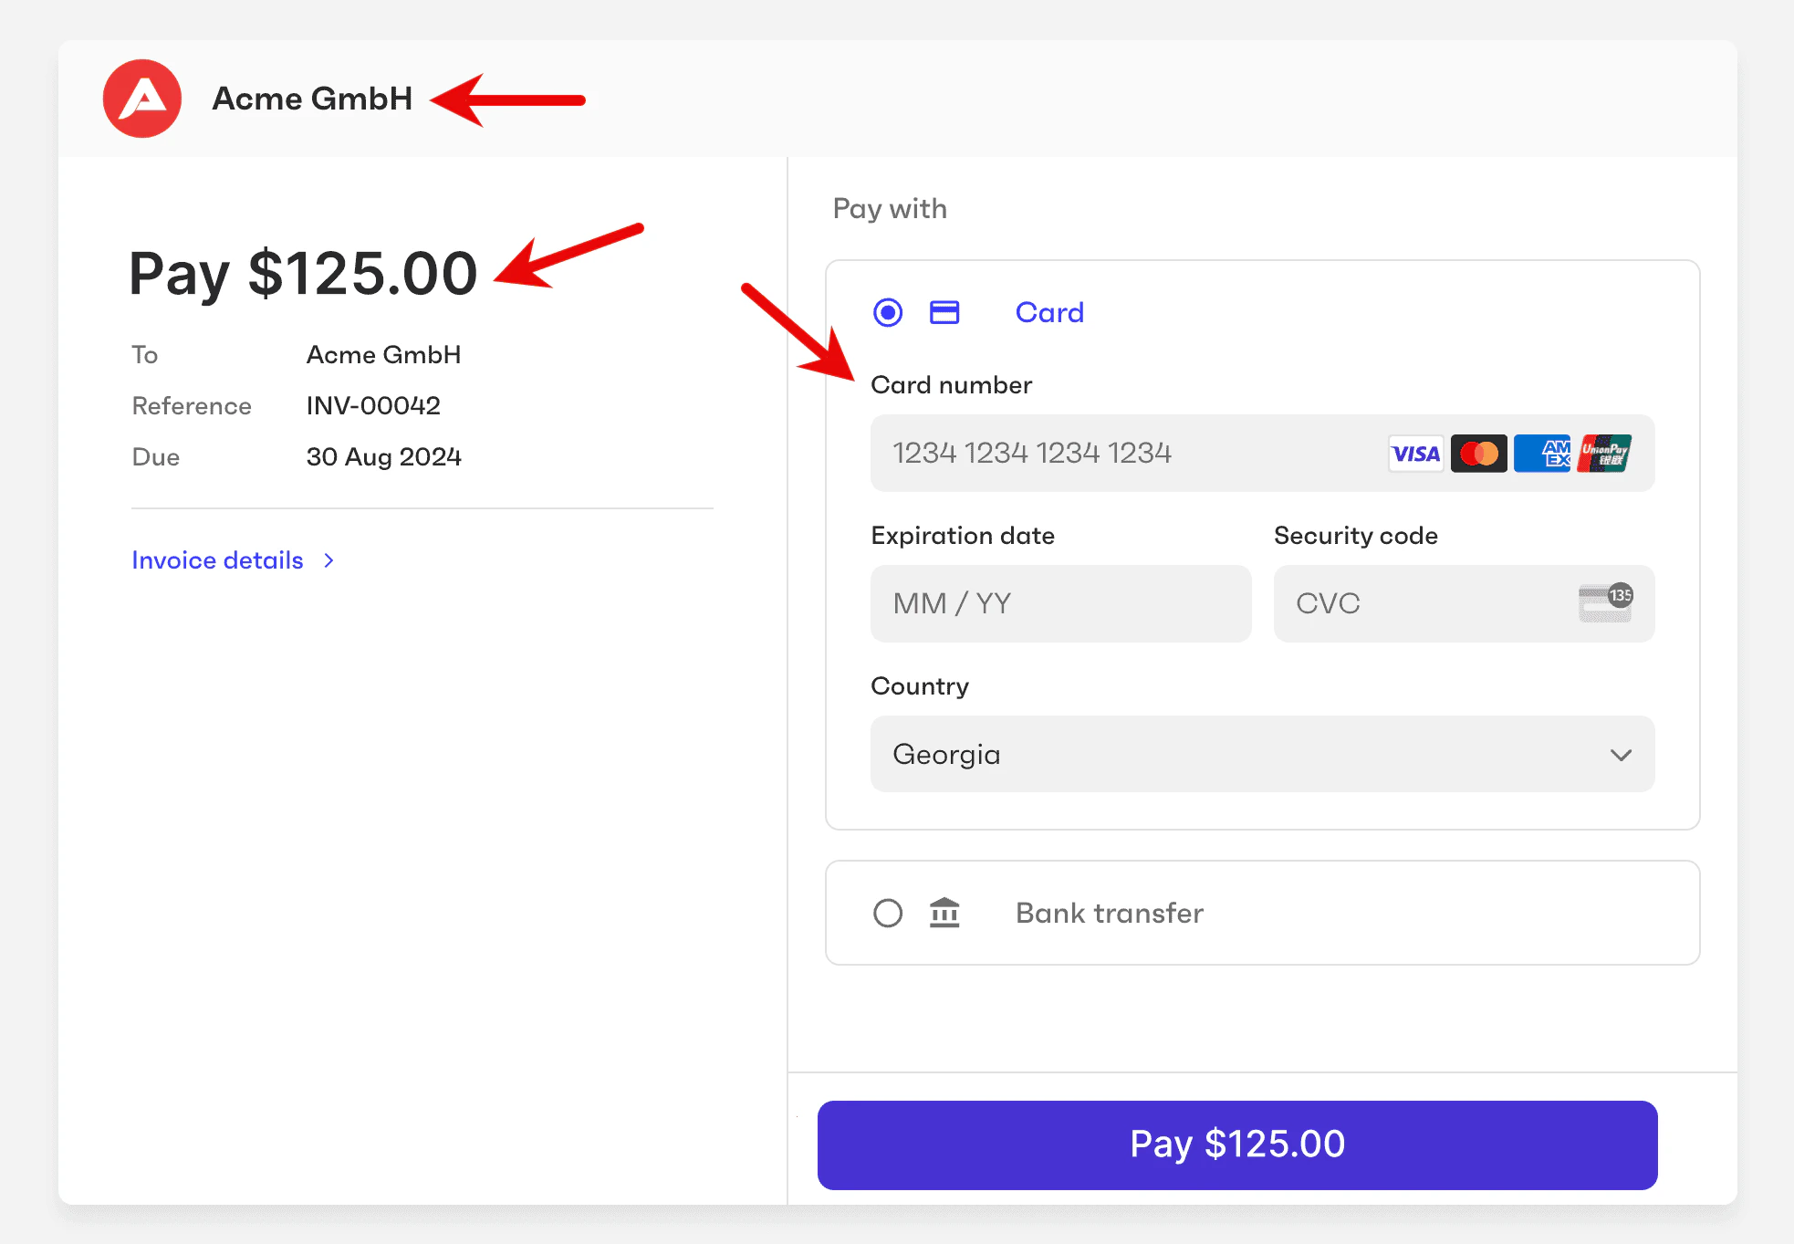The image size is (1794, 1244).
Task: Click the Mastercard logo icon
Action: pos(1478,453)
